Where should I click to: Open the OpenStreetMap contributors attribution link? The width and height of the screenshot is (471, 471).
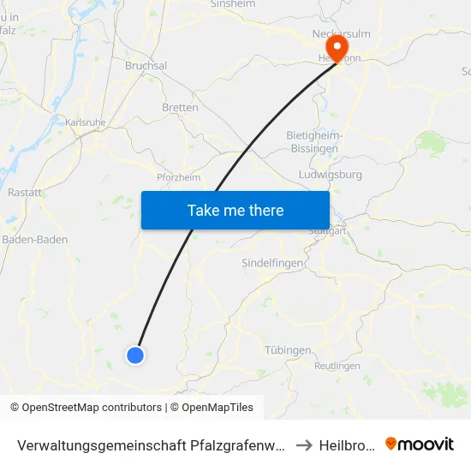[86, 408]
